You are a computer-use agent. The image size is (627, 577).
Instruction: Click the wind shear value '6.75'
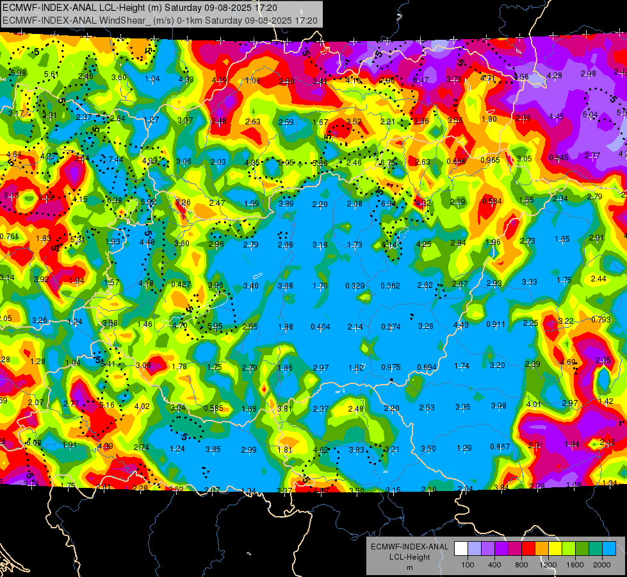click(x=388, y=163)
